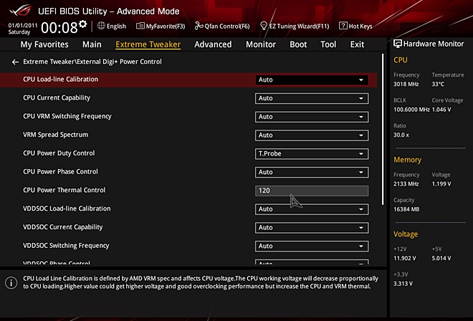Click the globe language icon
The width and height of the screenshot is (473, 321).
101,26
